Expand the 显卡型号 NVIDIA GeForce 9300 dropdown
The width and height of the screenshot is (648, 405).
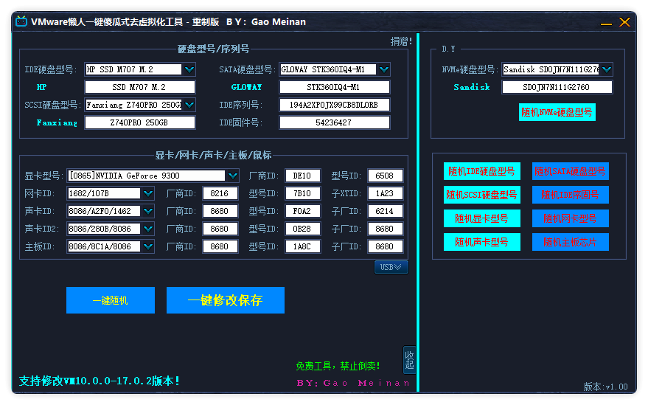coord(233,176)
